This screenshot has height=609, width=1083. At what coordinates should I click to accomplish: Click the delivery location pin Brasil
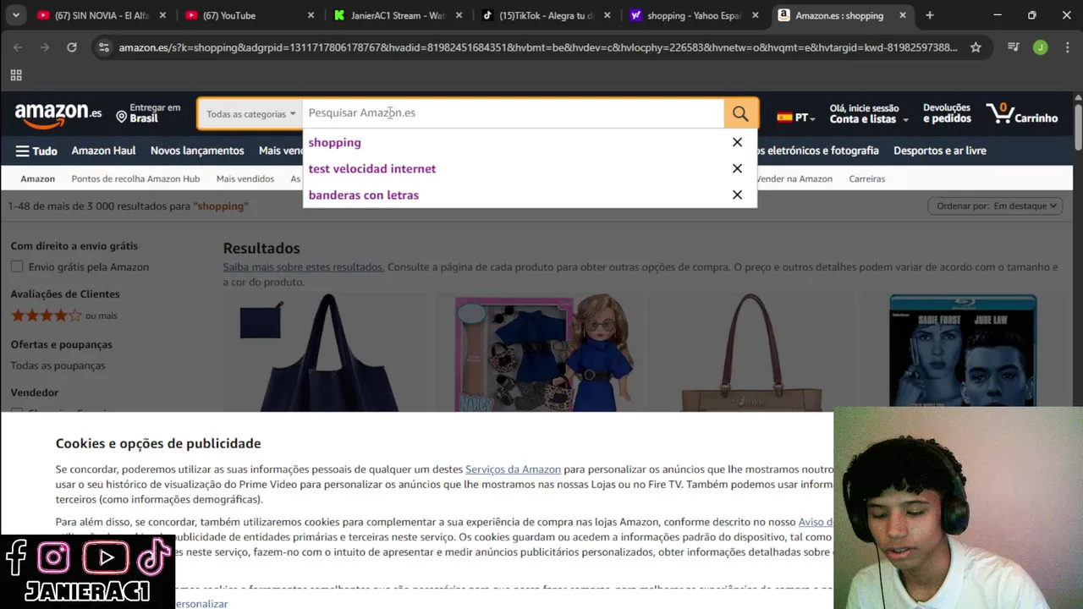click(148, 113)
